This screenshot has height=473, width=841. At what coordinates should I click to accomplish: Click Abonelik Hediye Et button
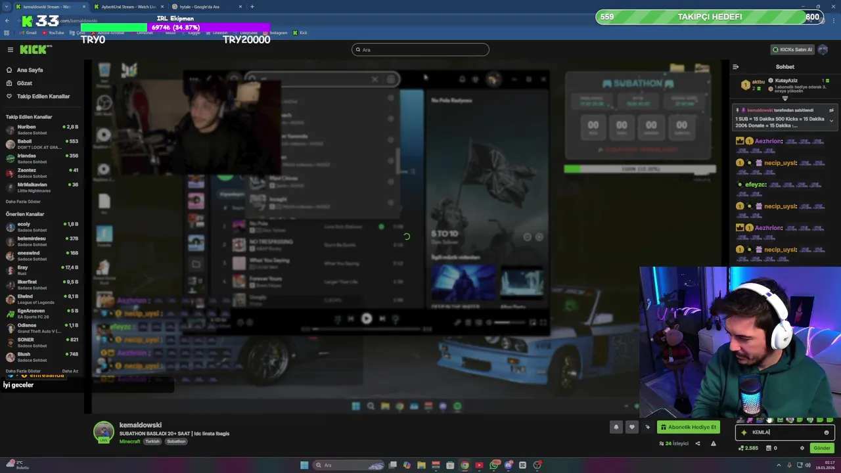click(689, 427)
